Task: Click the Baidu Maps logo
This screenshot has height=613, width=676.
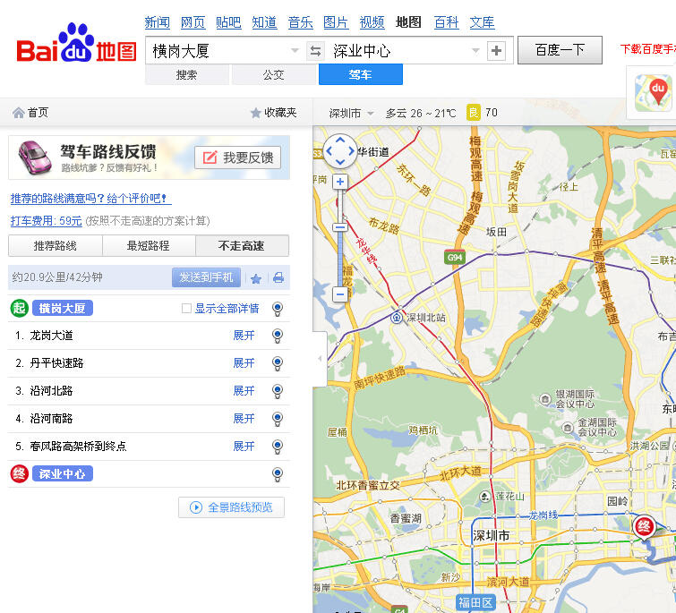Action: click(x=76, y=43)
